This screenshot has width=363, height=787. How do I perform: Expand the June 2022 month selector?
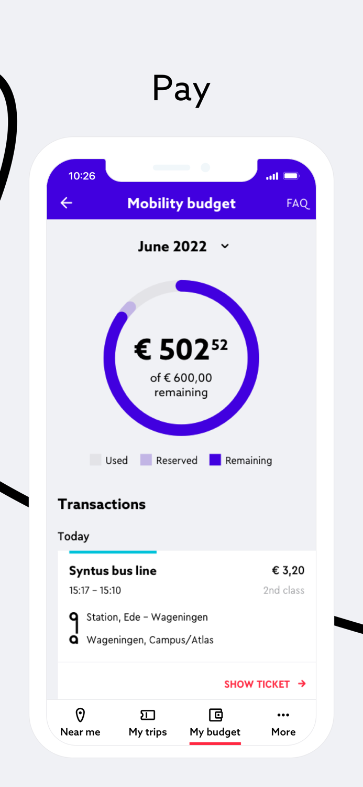pyautogui.click(x=172, y=246)
